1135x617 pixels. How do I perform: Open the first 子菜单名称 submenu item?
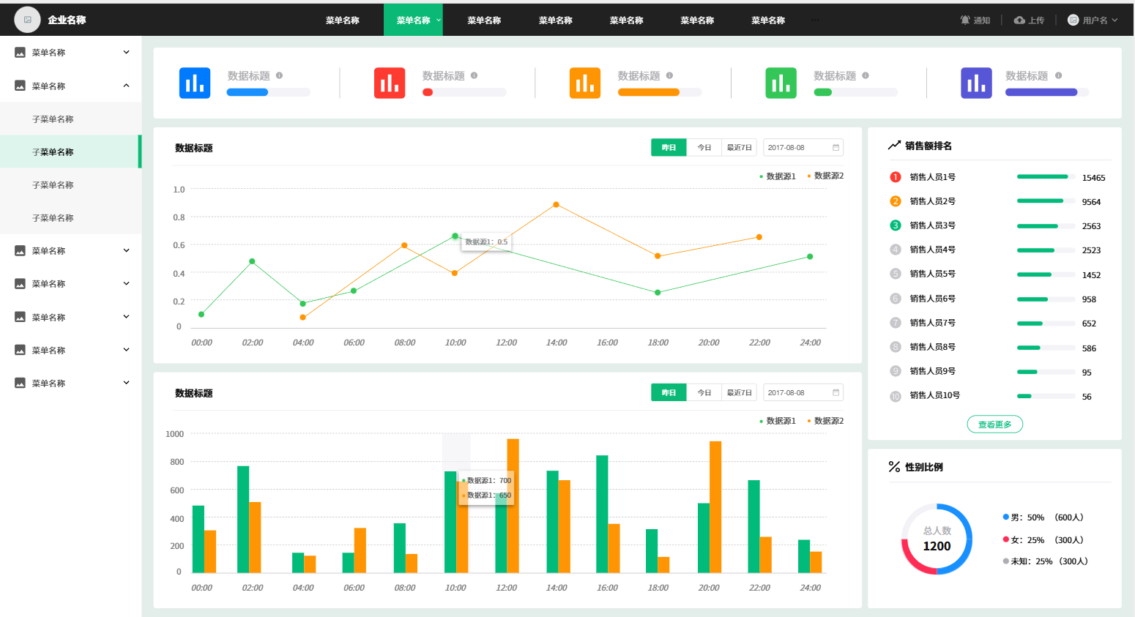click(53, 119)
